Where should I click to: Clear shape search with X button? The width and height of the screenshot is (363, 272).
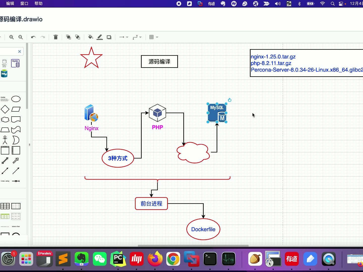pyautogui.click(x=19, y=51)
